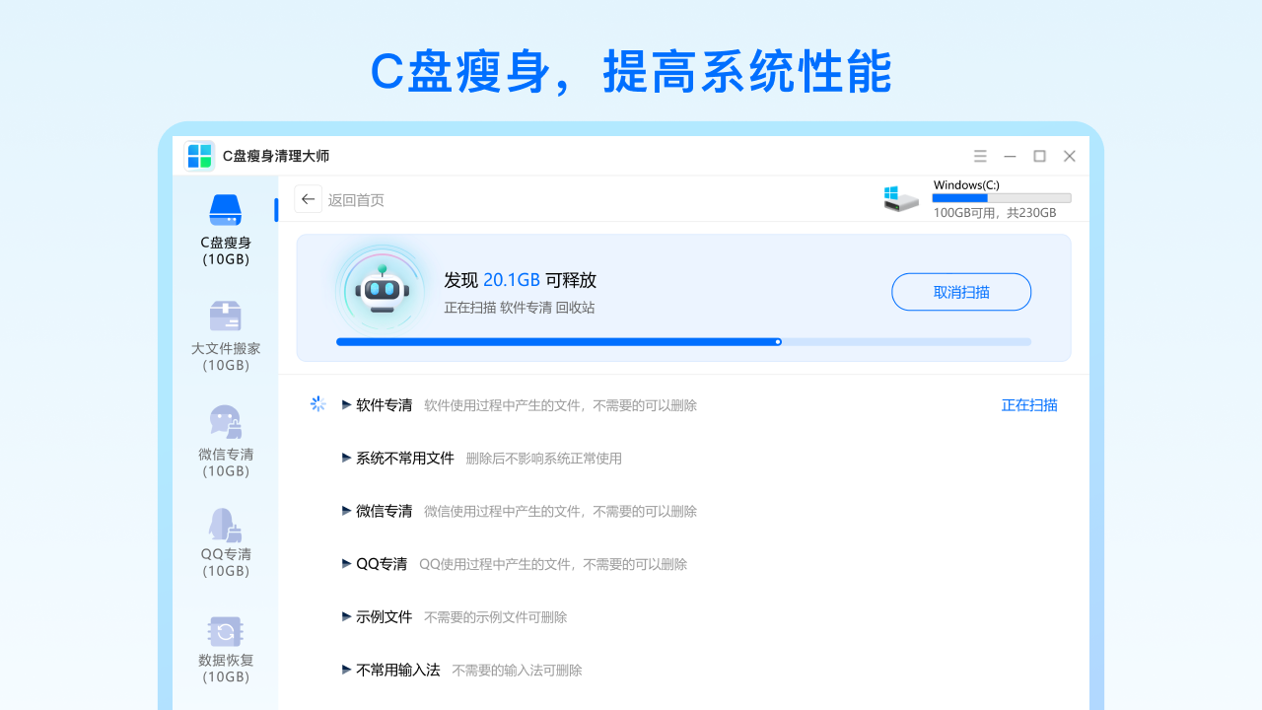Viewport: 1262px width, 710px height.
Task: Expand the 微信专清 list row arrow
Action: (x=346, y=511)
